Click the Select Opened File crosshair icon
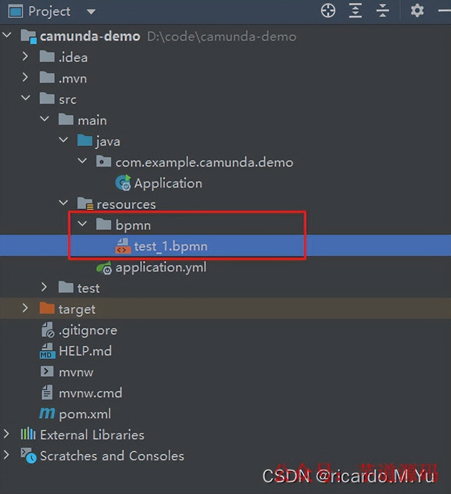The height and width of the screenshot is (494, 451). [x=328, y=11]
